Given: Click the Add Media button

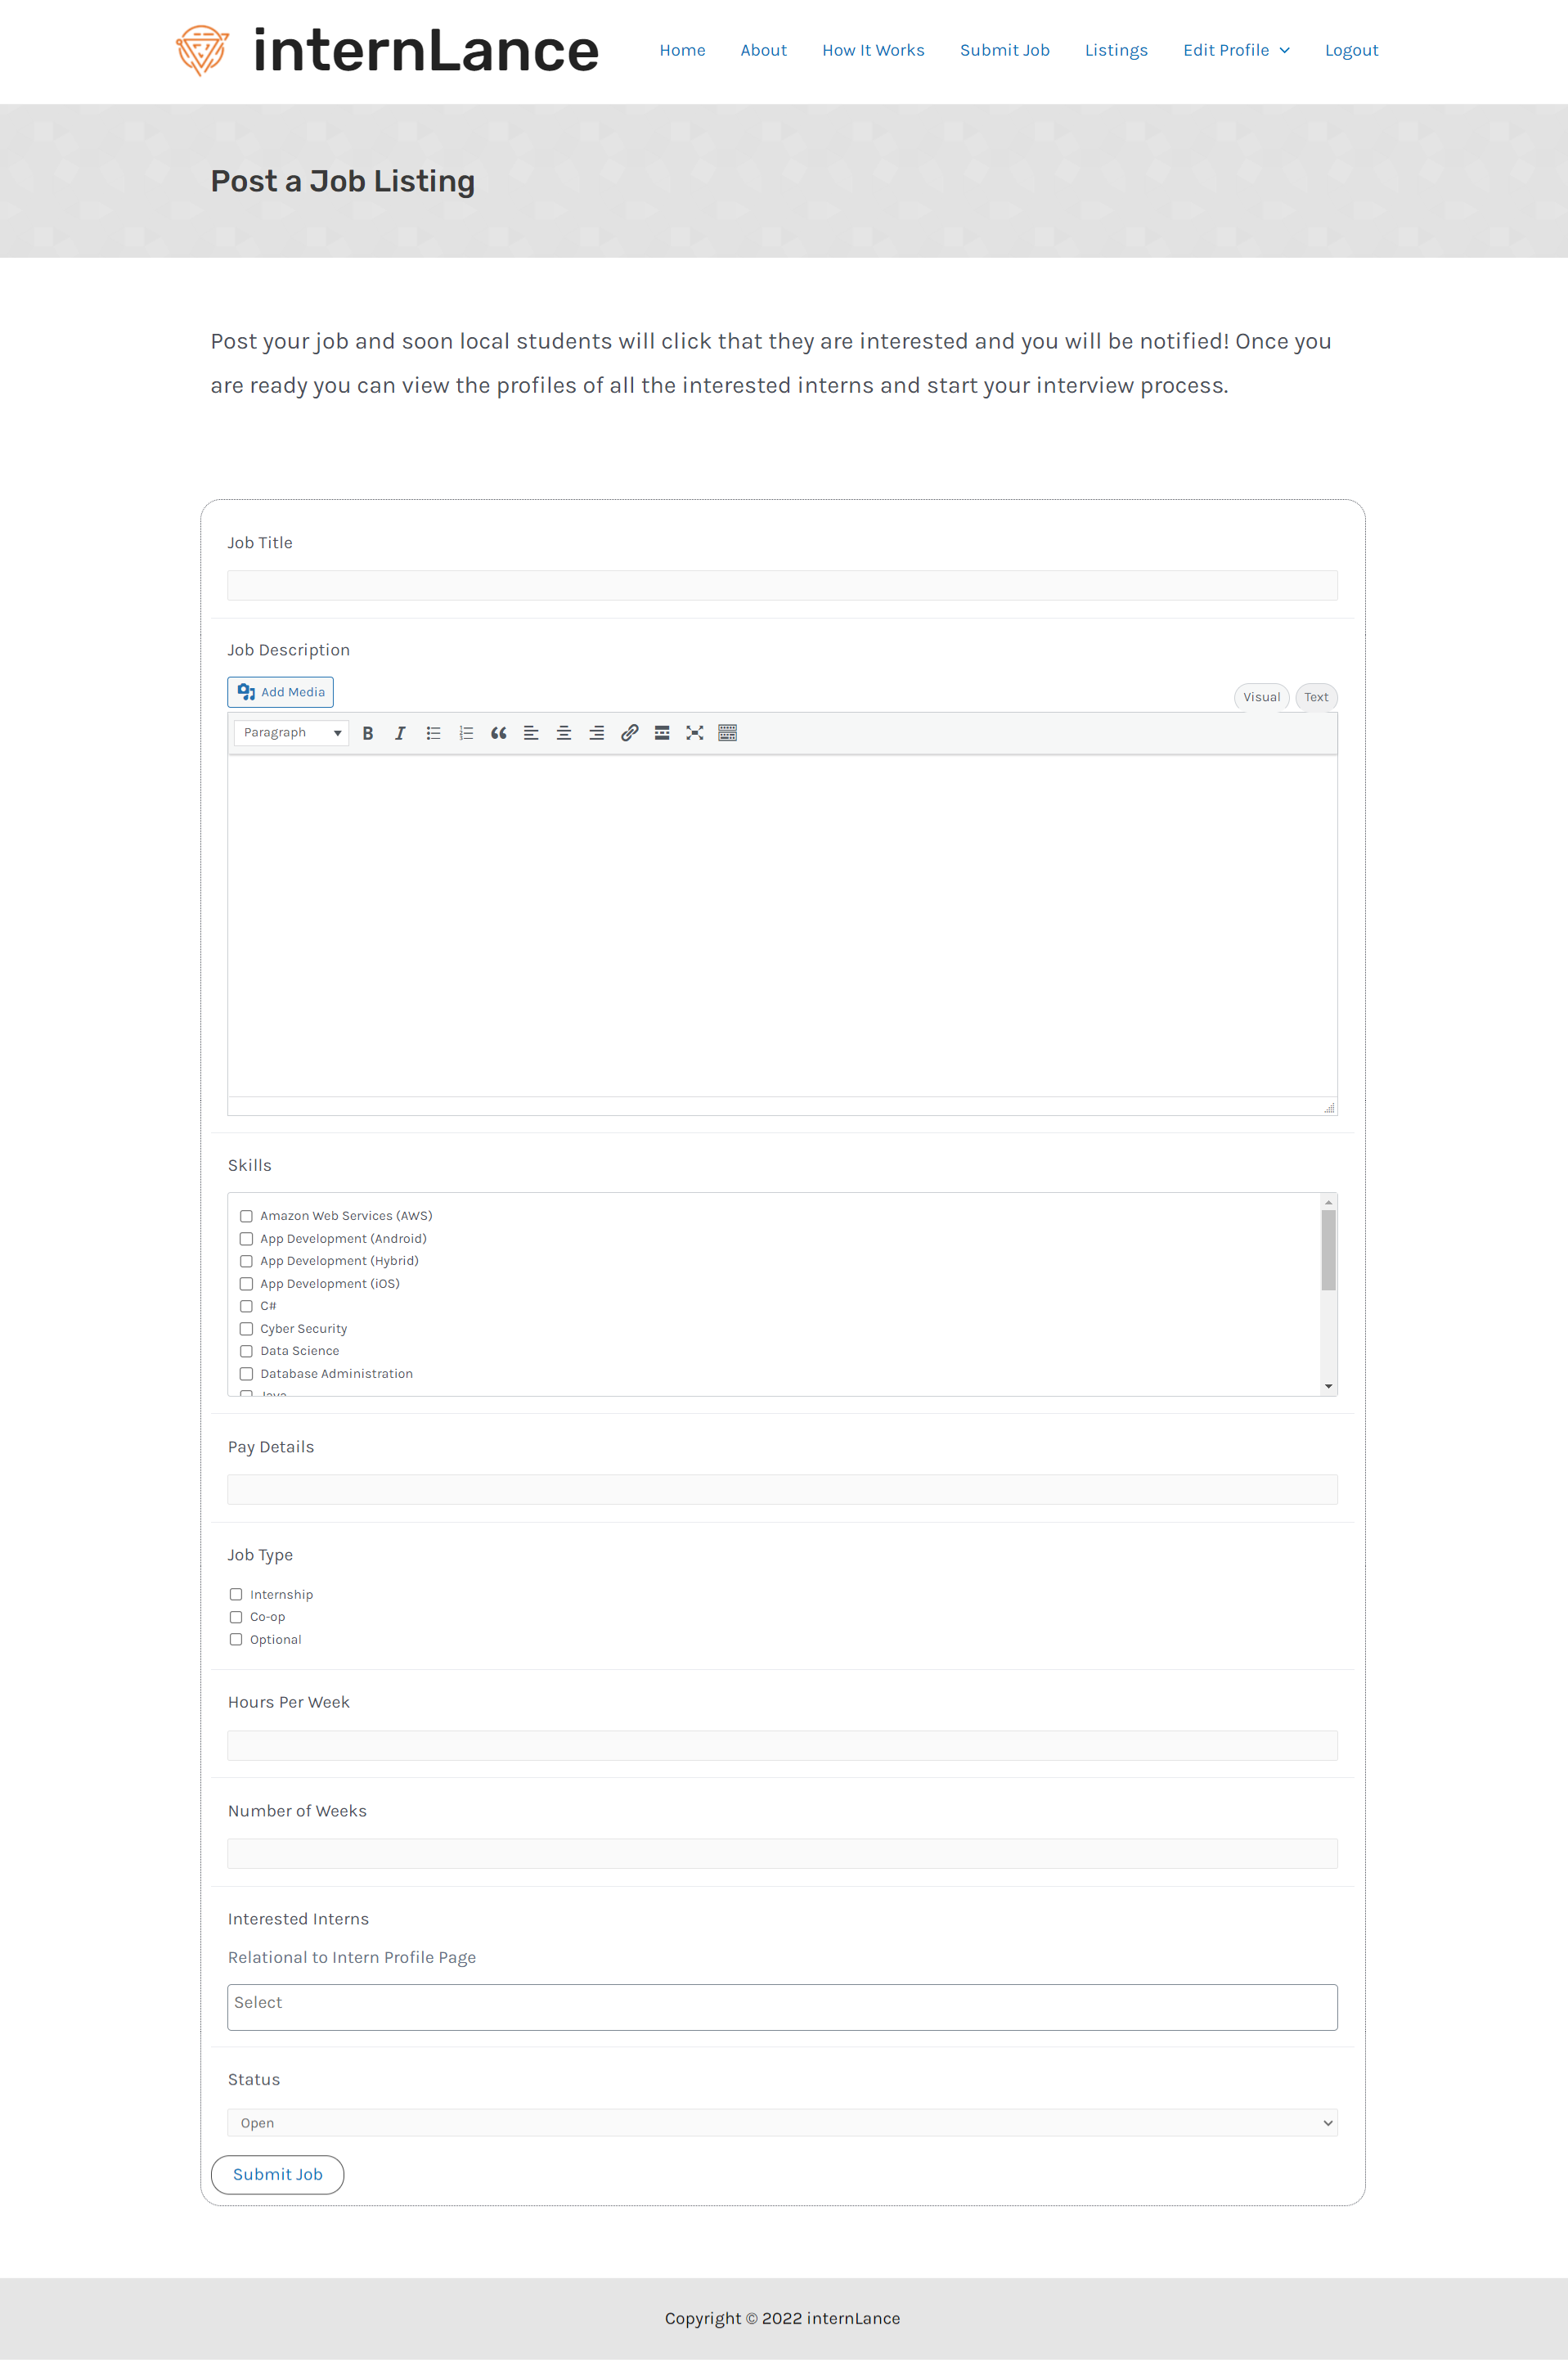Looking at the screenshot, I should [x=281, y=692].
